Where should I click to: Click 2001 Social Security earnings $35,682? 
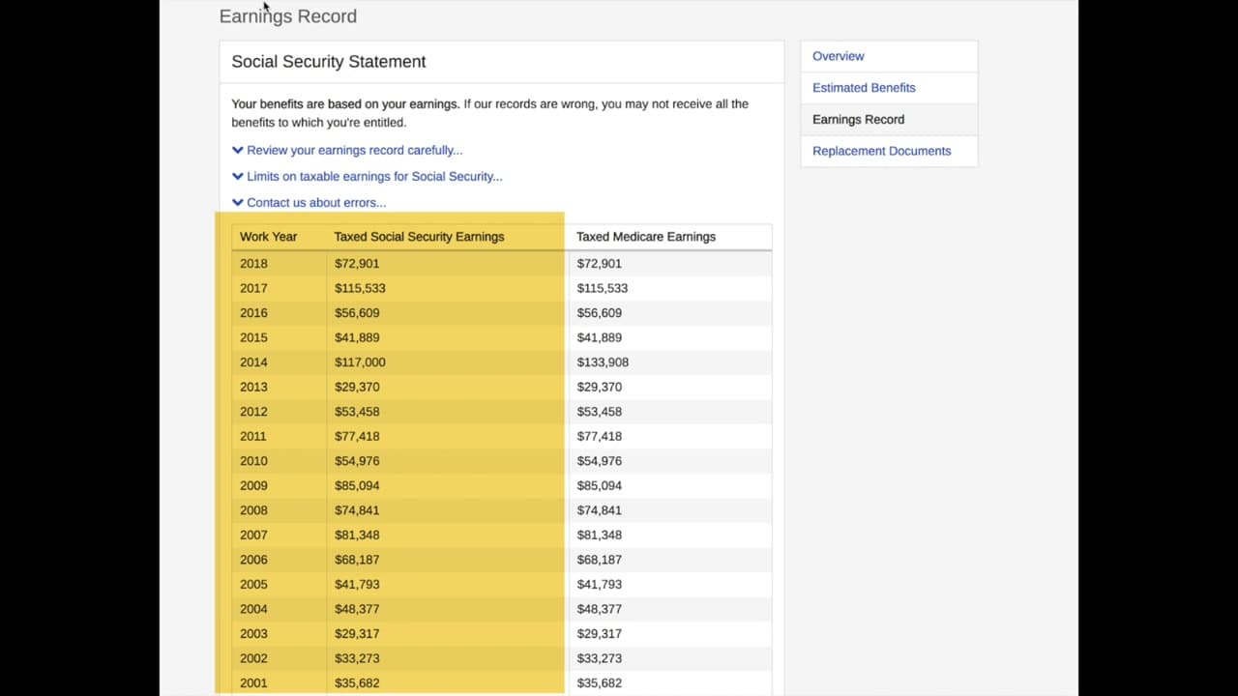click(357, 682)
